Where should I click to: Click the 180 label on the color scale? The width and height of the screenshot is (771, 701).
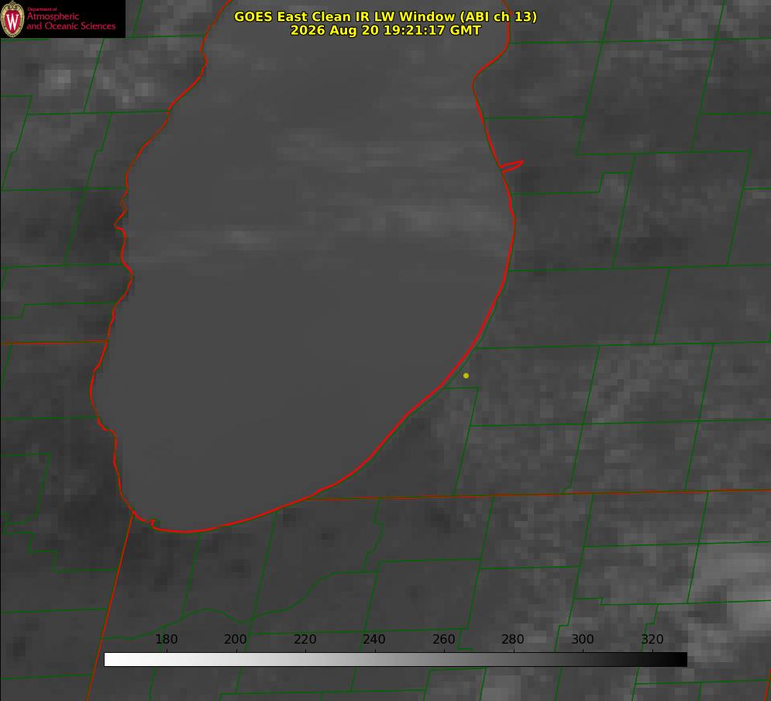[x=166, y=639]
